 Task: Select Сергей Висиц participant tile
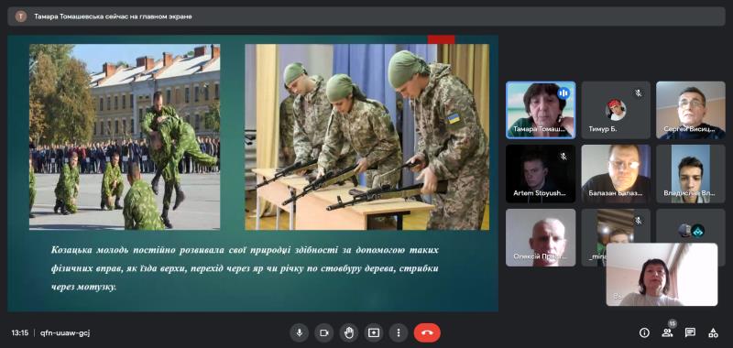point(691,110)
